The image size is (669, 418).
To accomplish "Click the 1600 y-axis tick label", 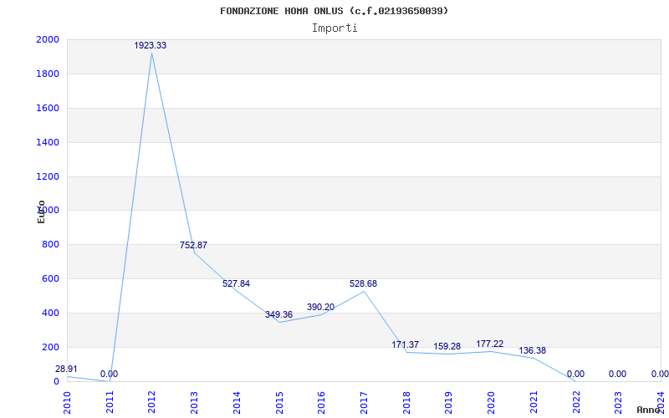I will click(48, 108).
